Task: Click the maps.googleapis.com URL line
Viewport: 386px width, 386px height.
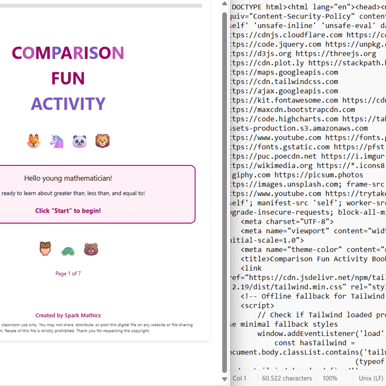Action: [284, 72]
